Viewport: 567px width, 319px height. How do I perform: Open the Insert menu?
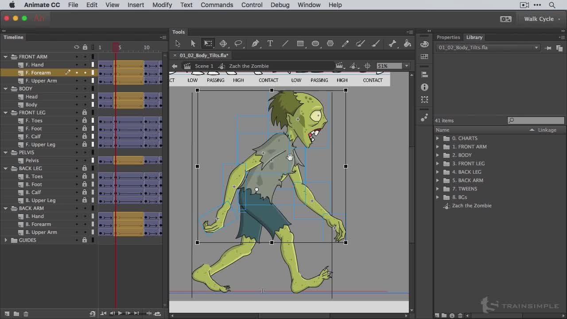point(136,5)
